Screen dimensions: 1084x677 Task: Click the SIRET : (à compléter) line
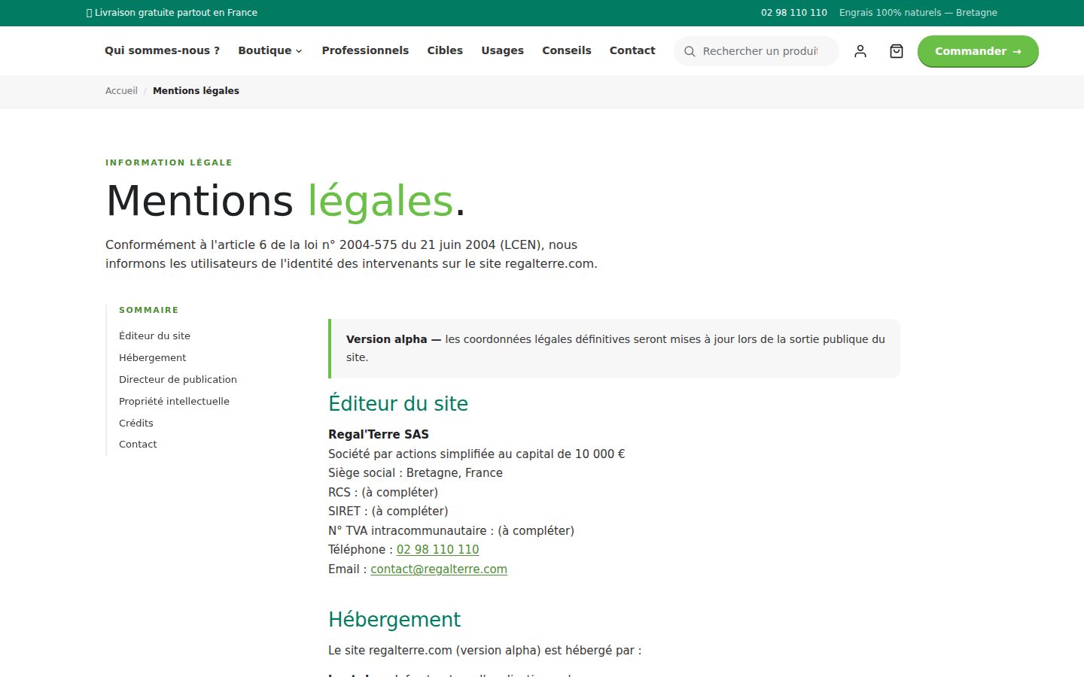[388, 511]
